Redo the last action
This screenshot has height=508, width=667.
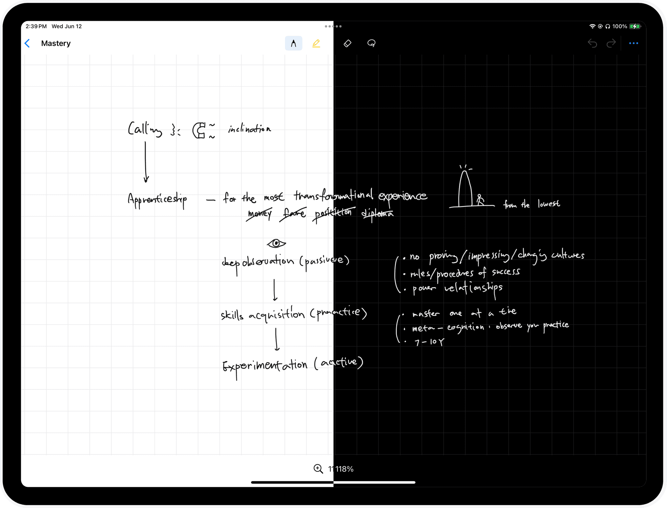[x=611, y=43]
